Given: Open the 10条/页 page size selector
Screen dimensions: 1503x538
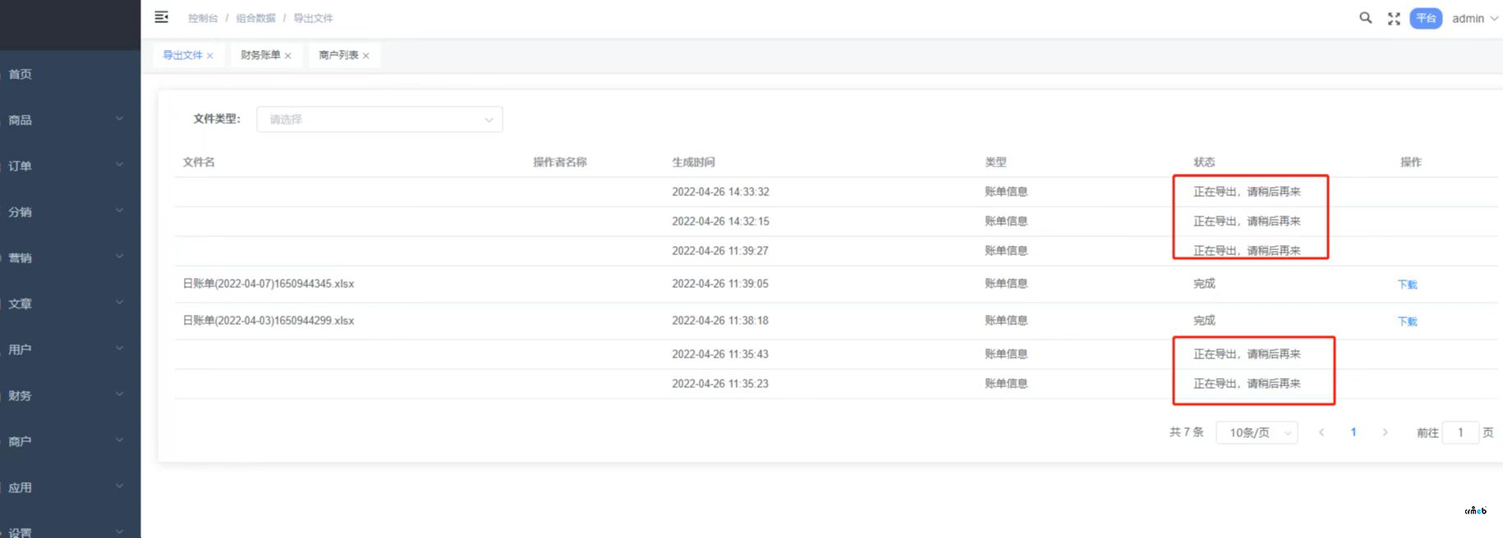Looking at the screenshot, I should pos(1257,432).
